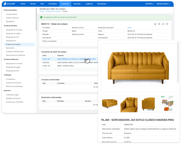
Task: Click the Clave column header
Action: (x=44, y=55)
